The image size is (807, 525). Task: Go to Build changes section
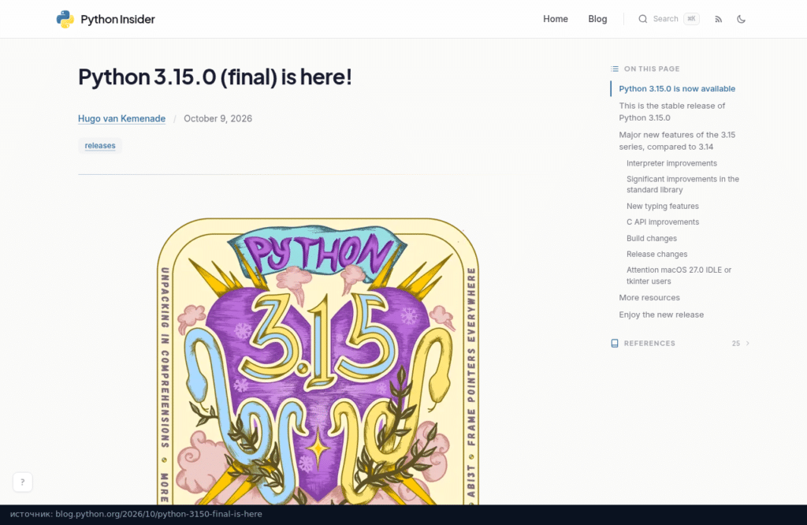652,238
